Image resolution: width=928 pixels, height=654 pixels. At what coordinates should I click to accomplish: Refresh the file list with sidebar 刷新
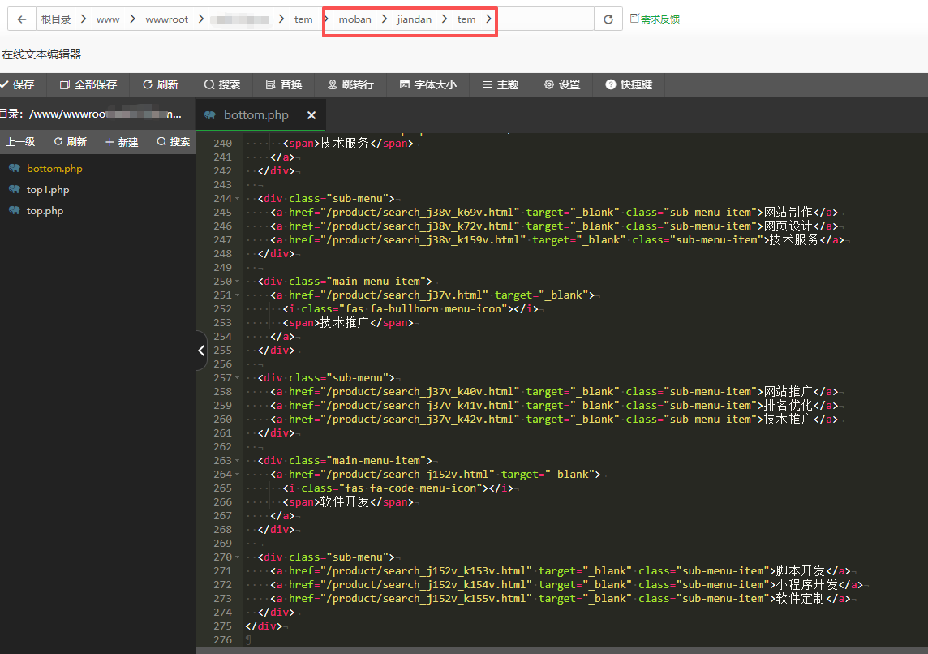click(x=71, y=141)
